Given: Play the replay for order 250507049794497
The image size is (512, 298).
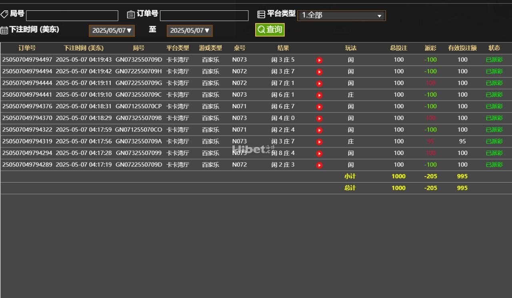Looking at the screenshot, I should point(319,60).
